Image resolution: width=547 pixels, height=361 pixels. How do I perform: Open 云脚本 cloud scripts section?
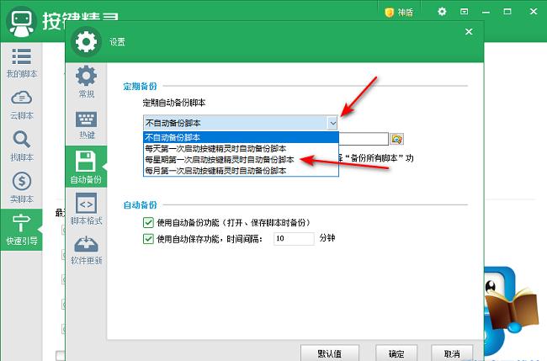pos(21,104)
